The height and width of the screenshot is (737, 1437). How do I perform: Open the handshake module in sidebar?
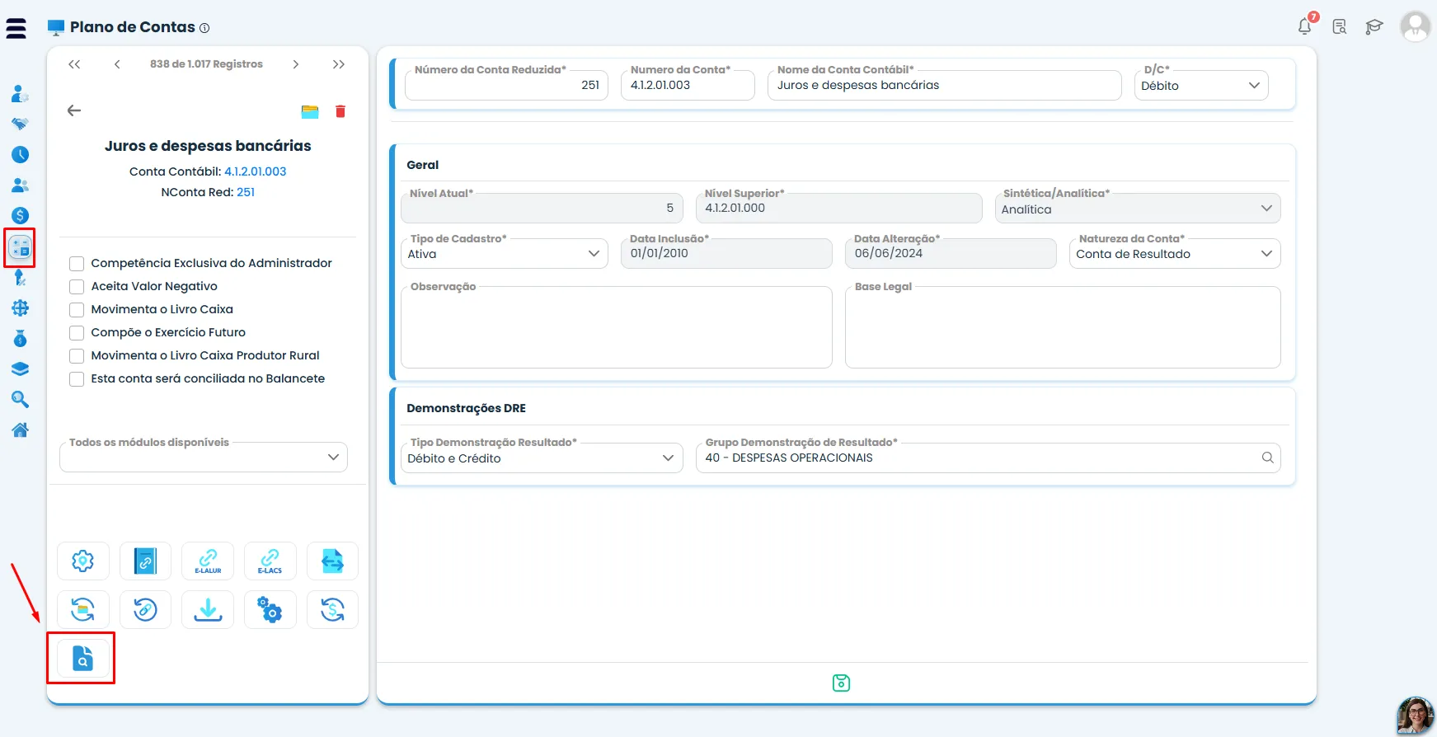coord(20,124)
